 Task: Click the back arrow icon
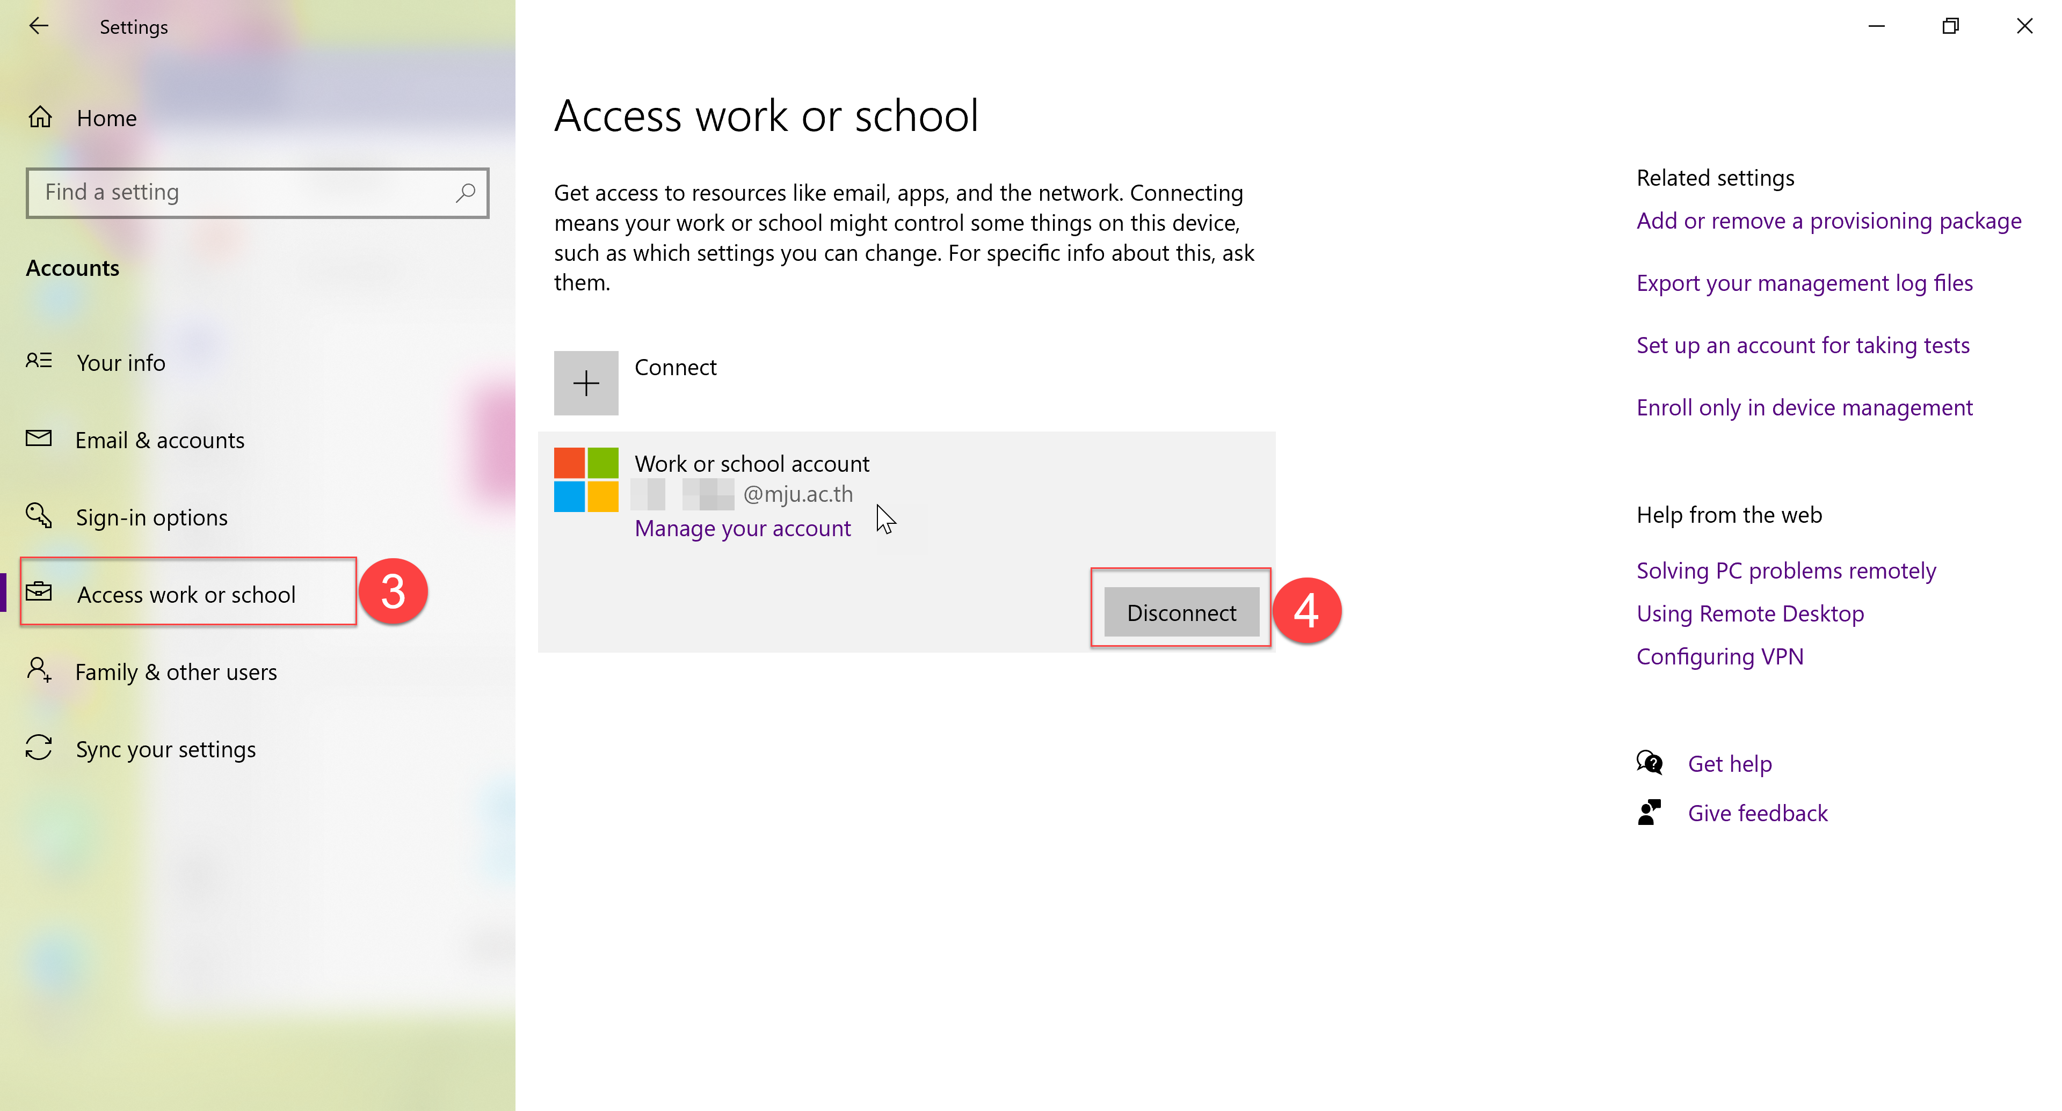(x=39, y=26)
